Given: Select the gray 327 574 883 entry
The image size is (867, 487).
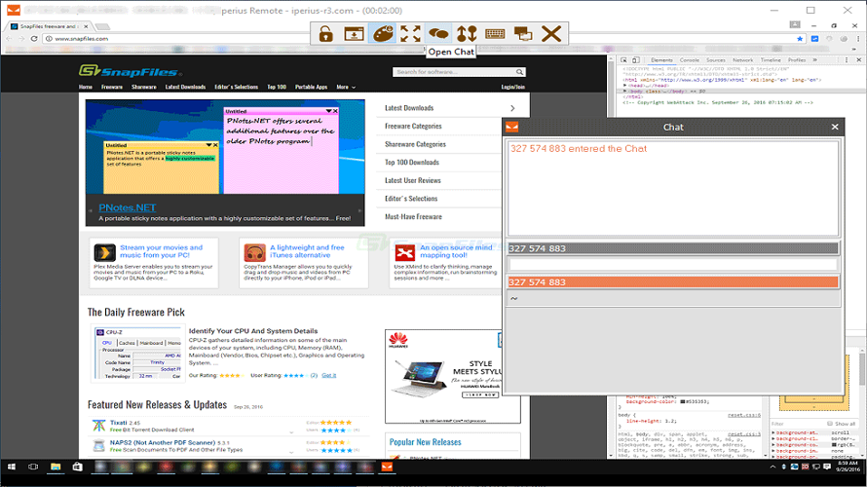Looking at the screenshot, I should point(673,248).
